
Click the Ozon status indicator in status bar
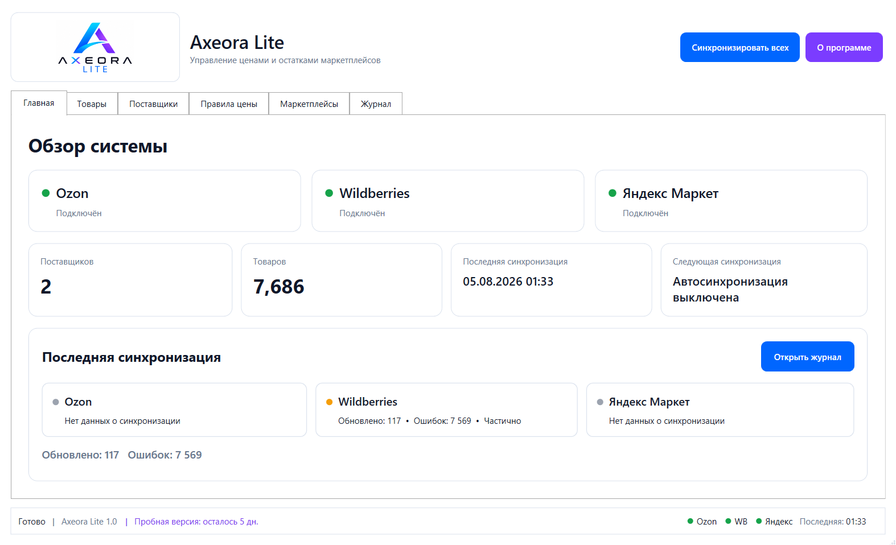tap(702, 522)
